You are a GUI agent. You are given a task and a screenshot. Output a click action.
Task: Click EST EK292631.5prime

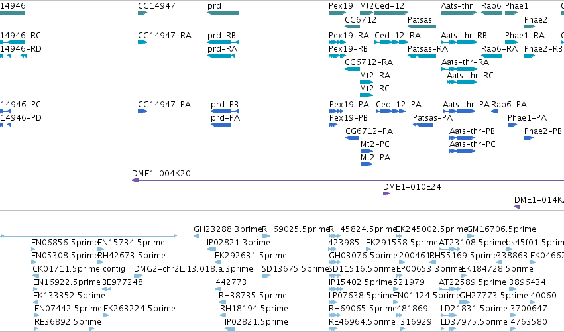coord(218,262)
